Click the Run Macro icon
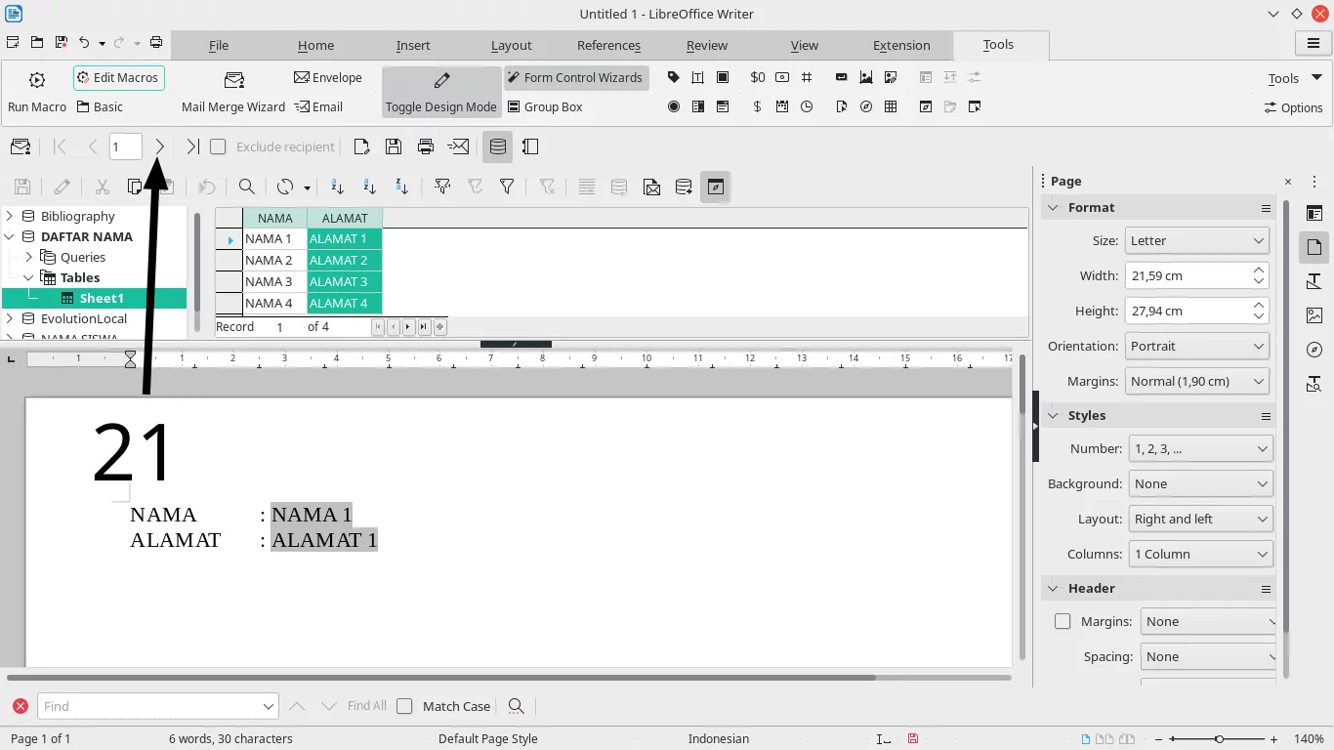 click(37, 80)
